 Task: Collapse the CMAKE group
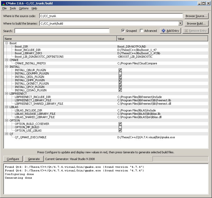6,60
